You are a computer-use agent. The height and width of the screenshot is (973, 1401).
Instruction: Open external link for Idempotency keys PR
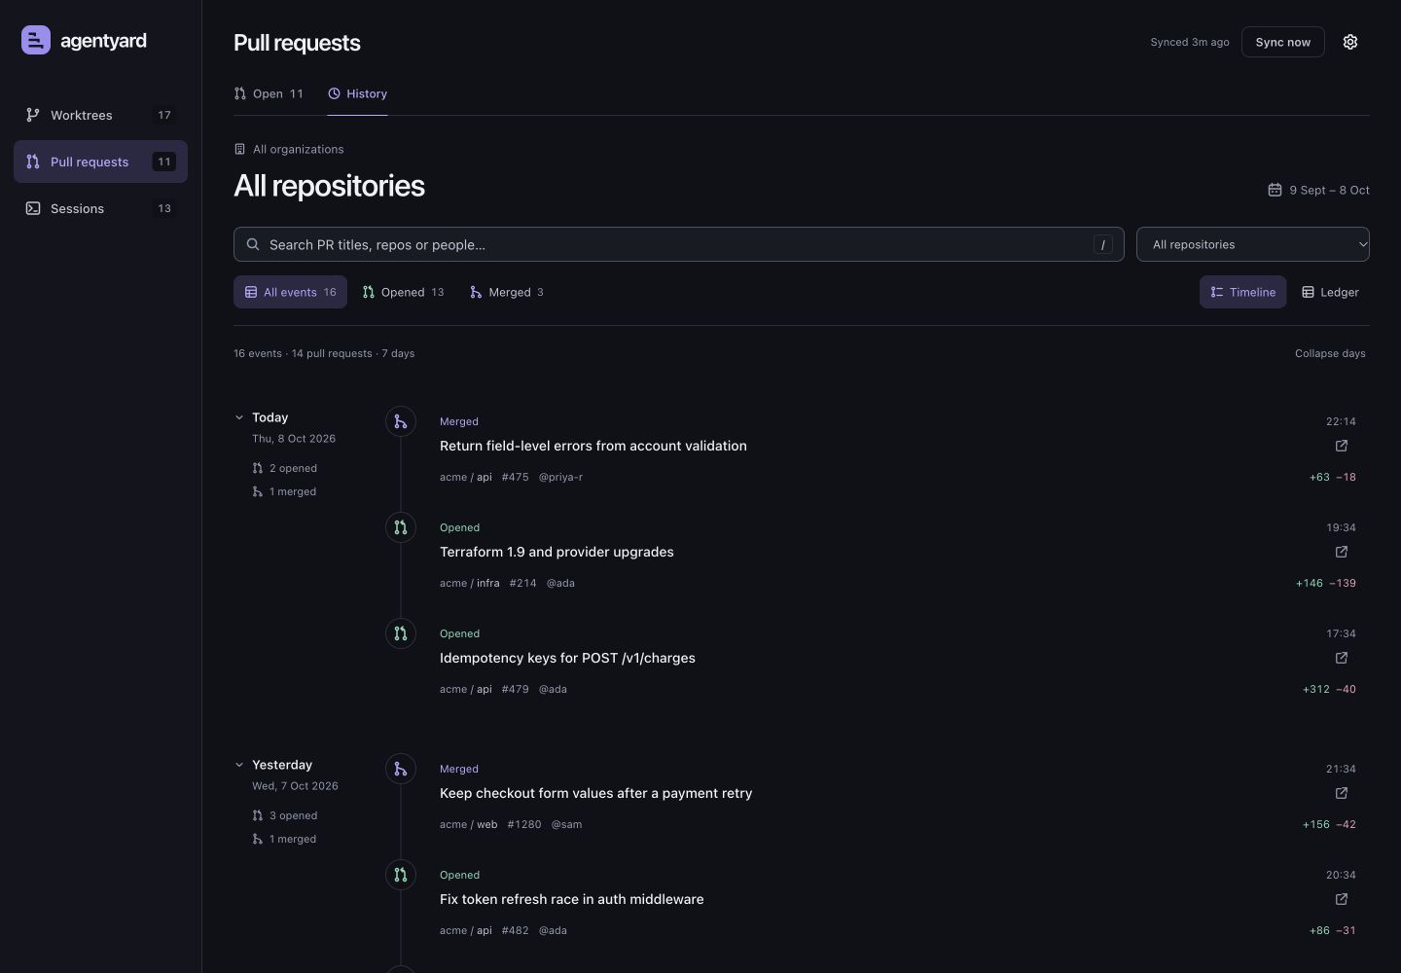tap(1342, 658)
